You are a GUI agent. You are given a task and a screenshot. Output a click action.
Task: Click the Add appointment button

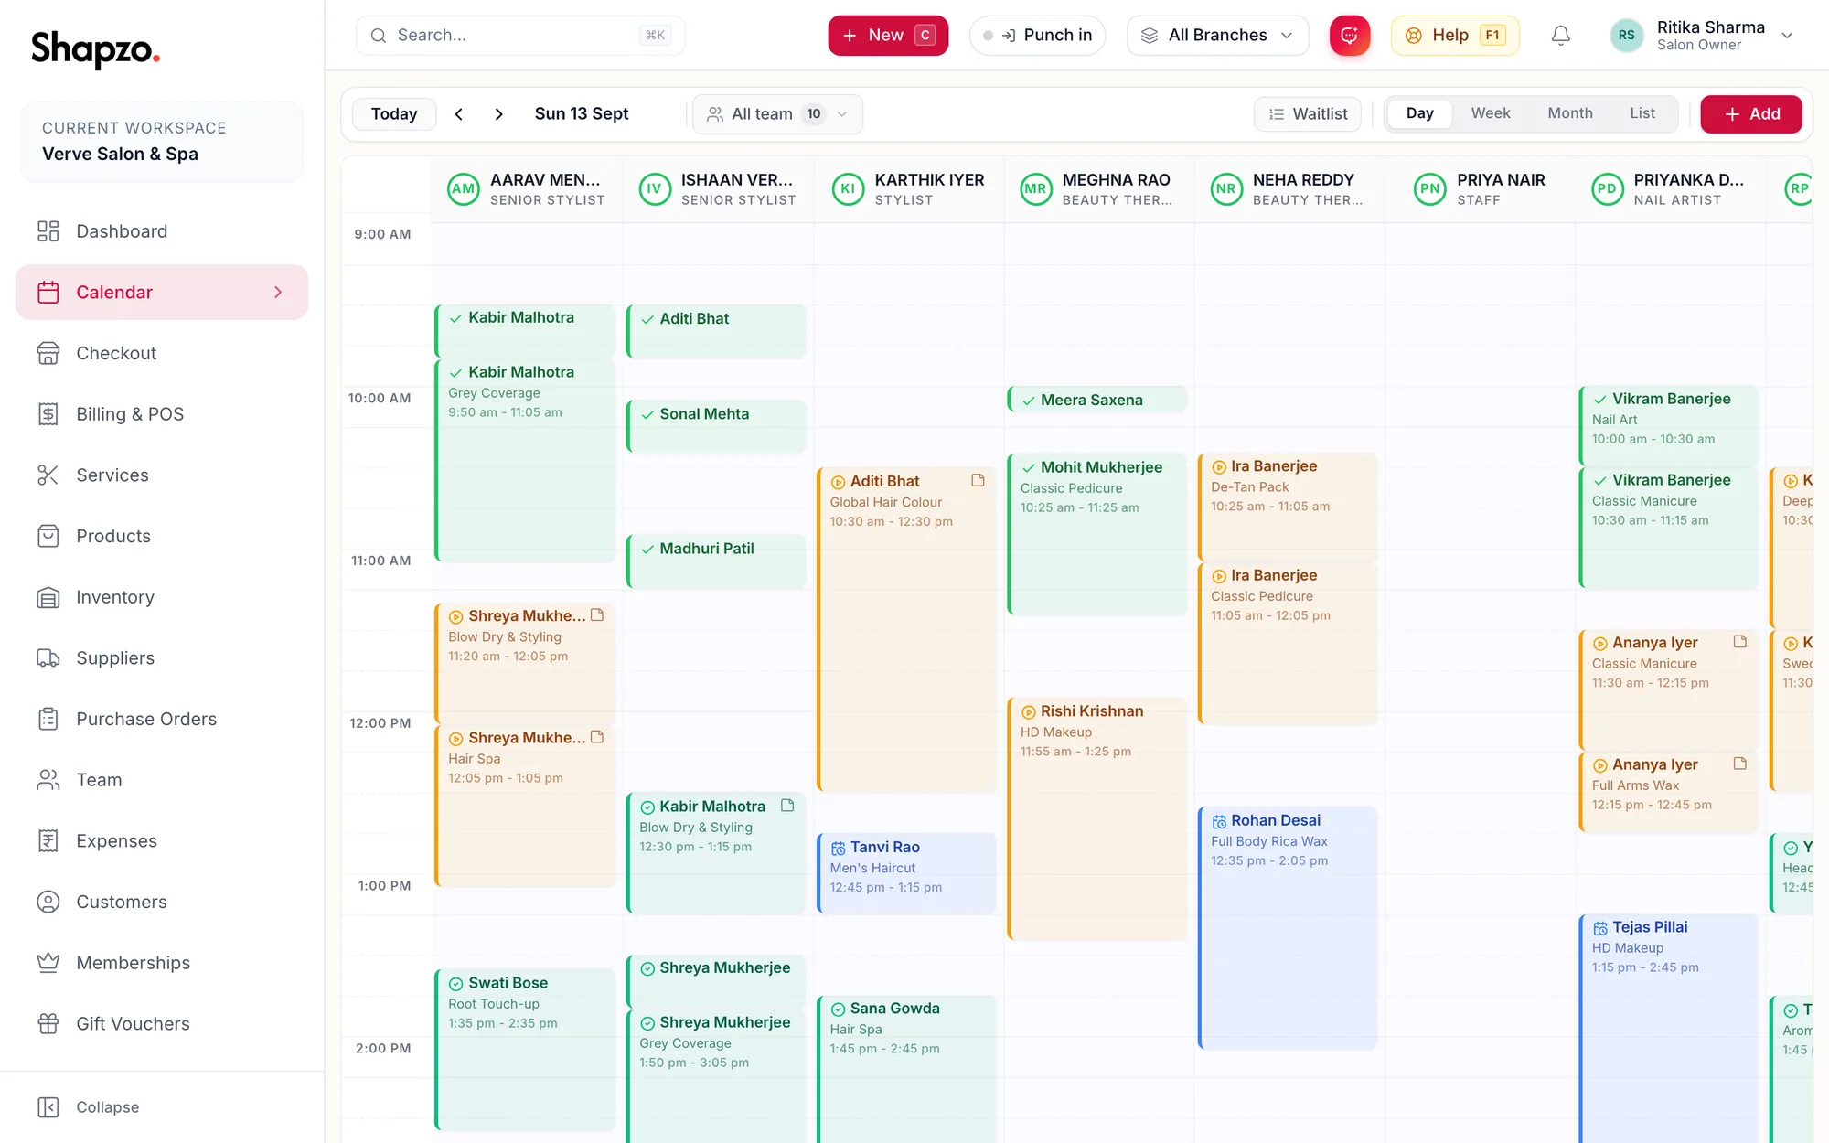point(1750,114)
